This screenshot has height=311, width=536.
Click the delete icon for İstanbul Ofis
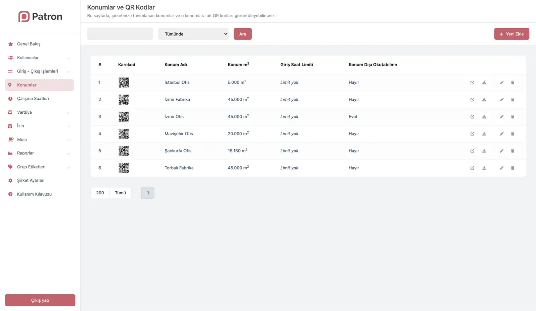513,83
